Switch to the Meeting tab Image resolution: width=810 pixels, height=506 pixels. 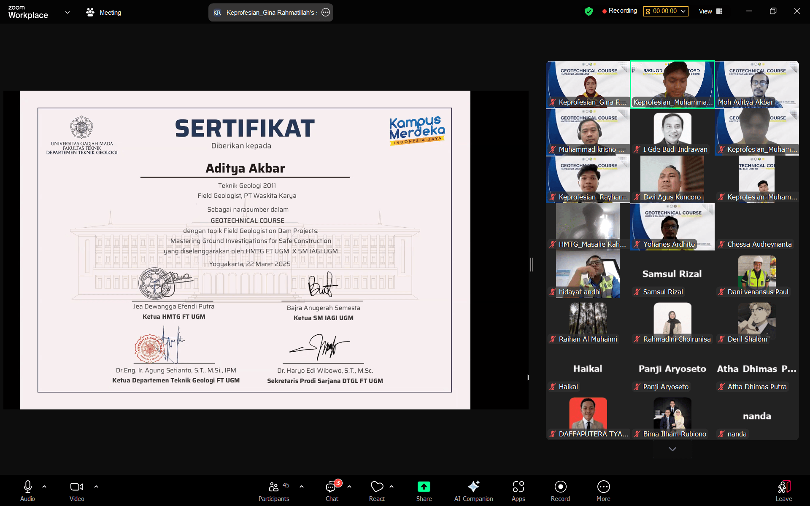tap(103, 12)
